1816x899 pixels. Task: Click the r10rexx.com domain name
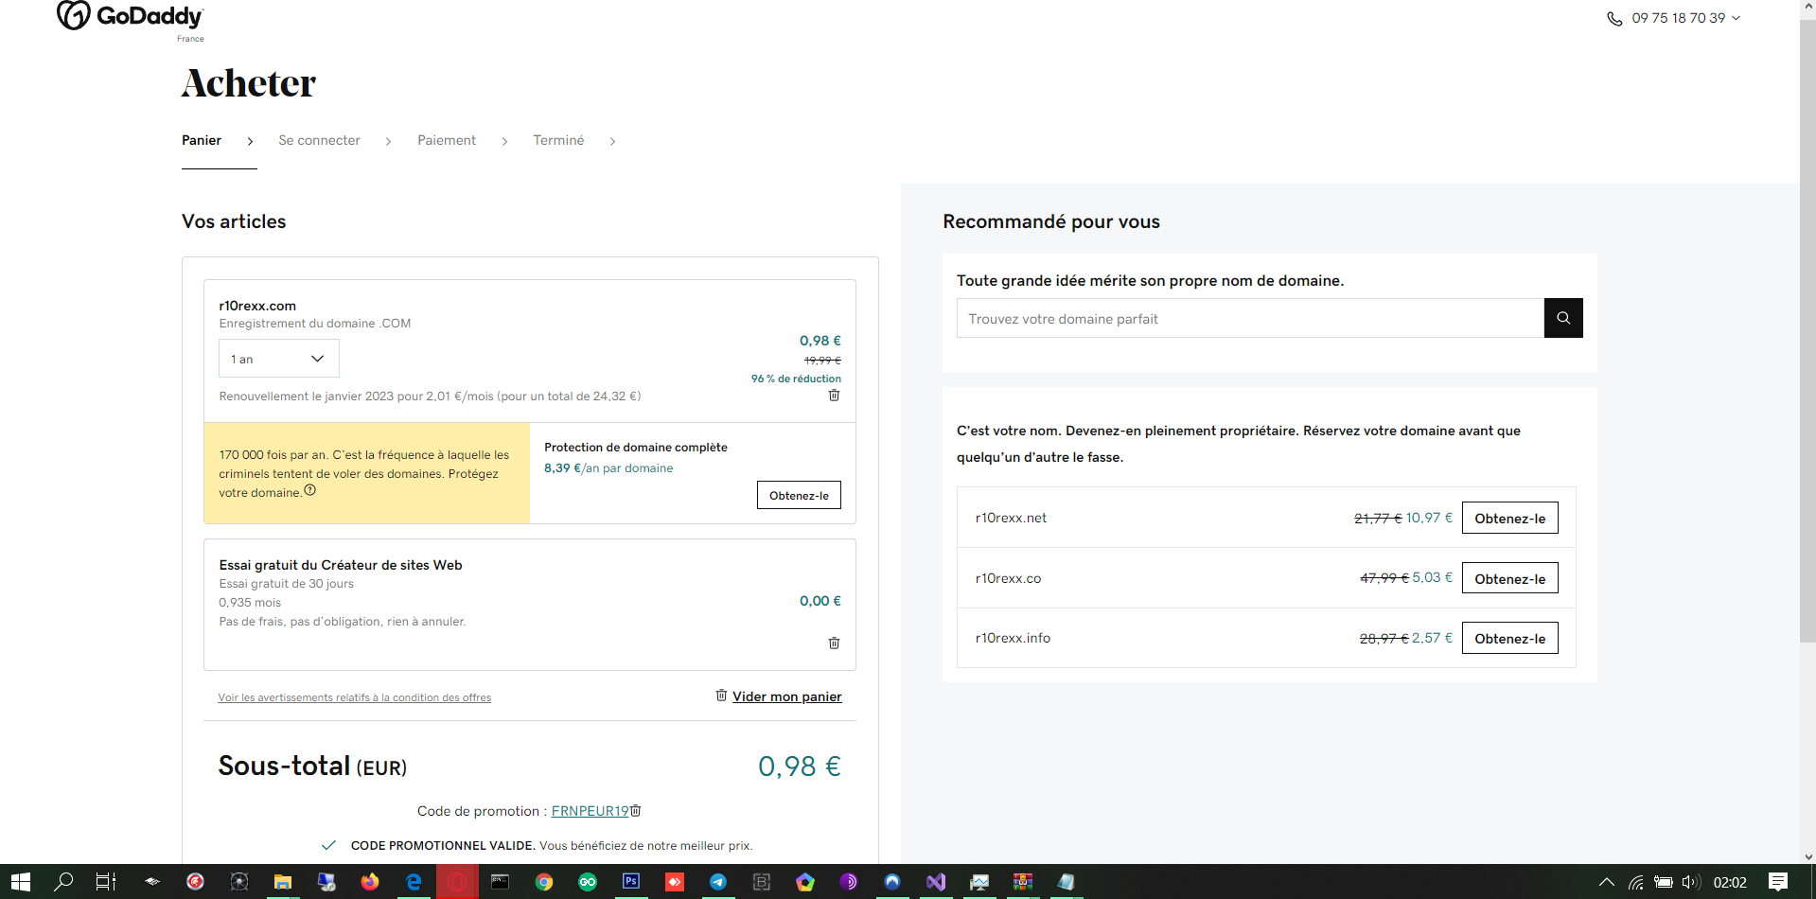257,306
